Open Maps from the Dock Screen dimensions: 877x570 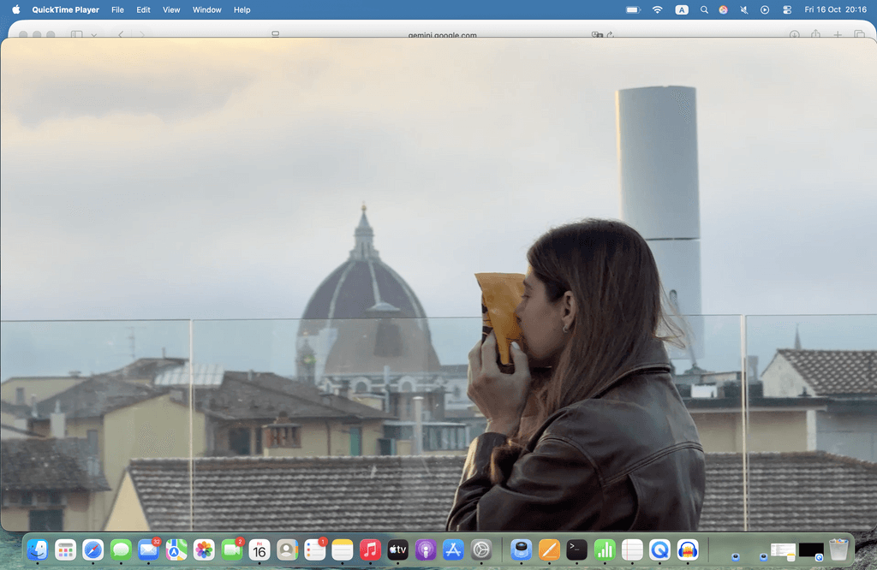(176, 549)
